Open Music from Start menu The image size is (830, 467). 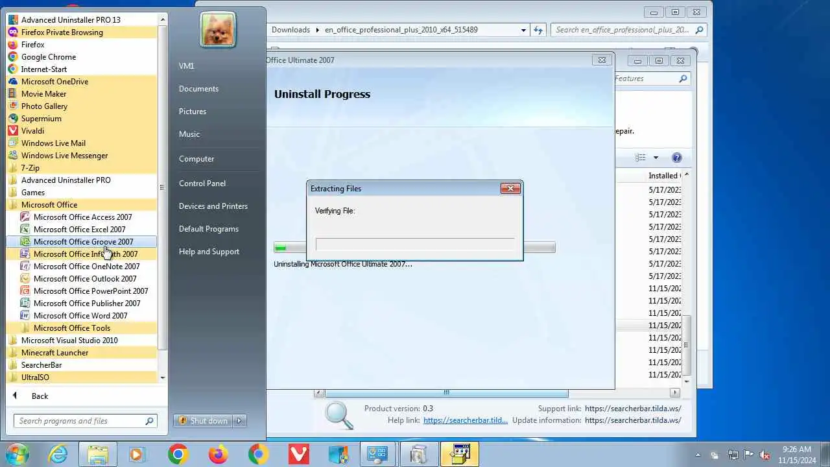coord(217,134)
